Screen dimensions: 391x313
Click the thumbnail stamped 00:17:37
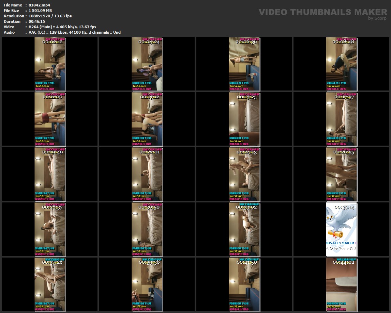tap(341, 119)
